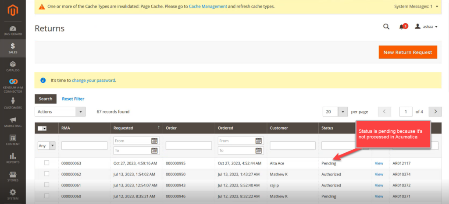Open the Content sidebar menu

[13, 140]
